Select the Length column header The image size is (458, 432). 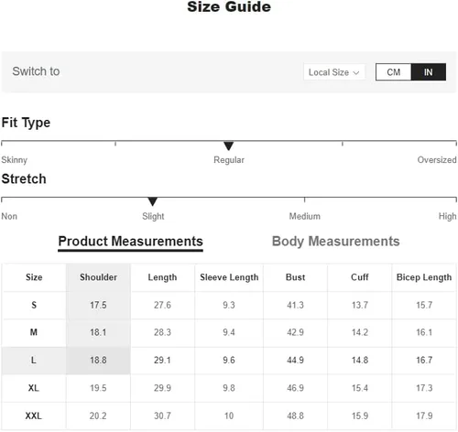click(162, 277)
